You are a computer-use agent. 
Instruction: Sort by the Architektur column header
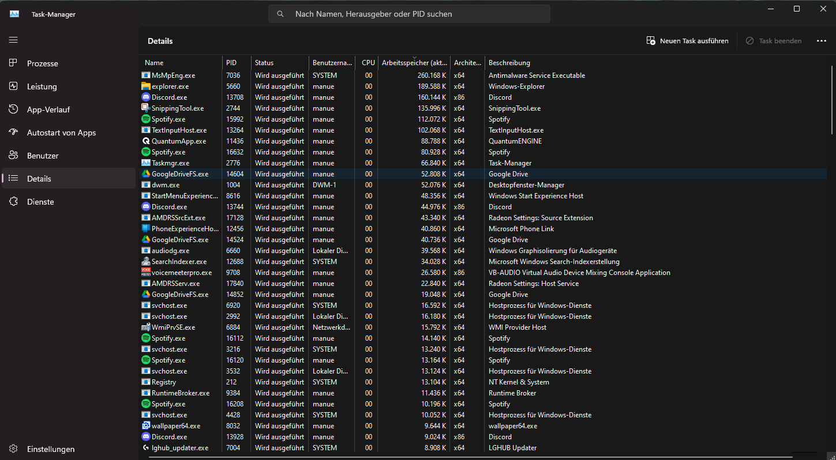tap(468, 63)
